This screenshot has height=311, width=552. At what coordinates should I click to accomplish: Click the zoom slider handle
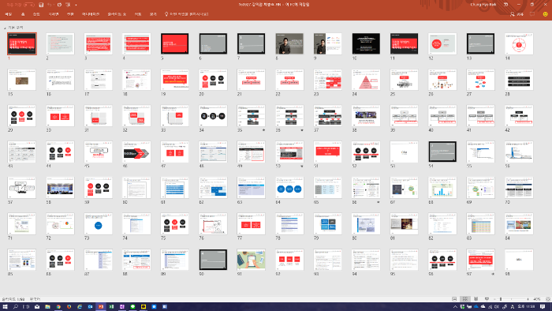[x=501, y=299]
